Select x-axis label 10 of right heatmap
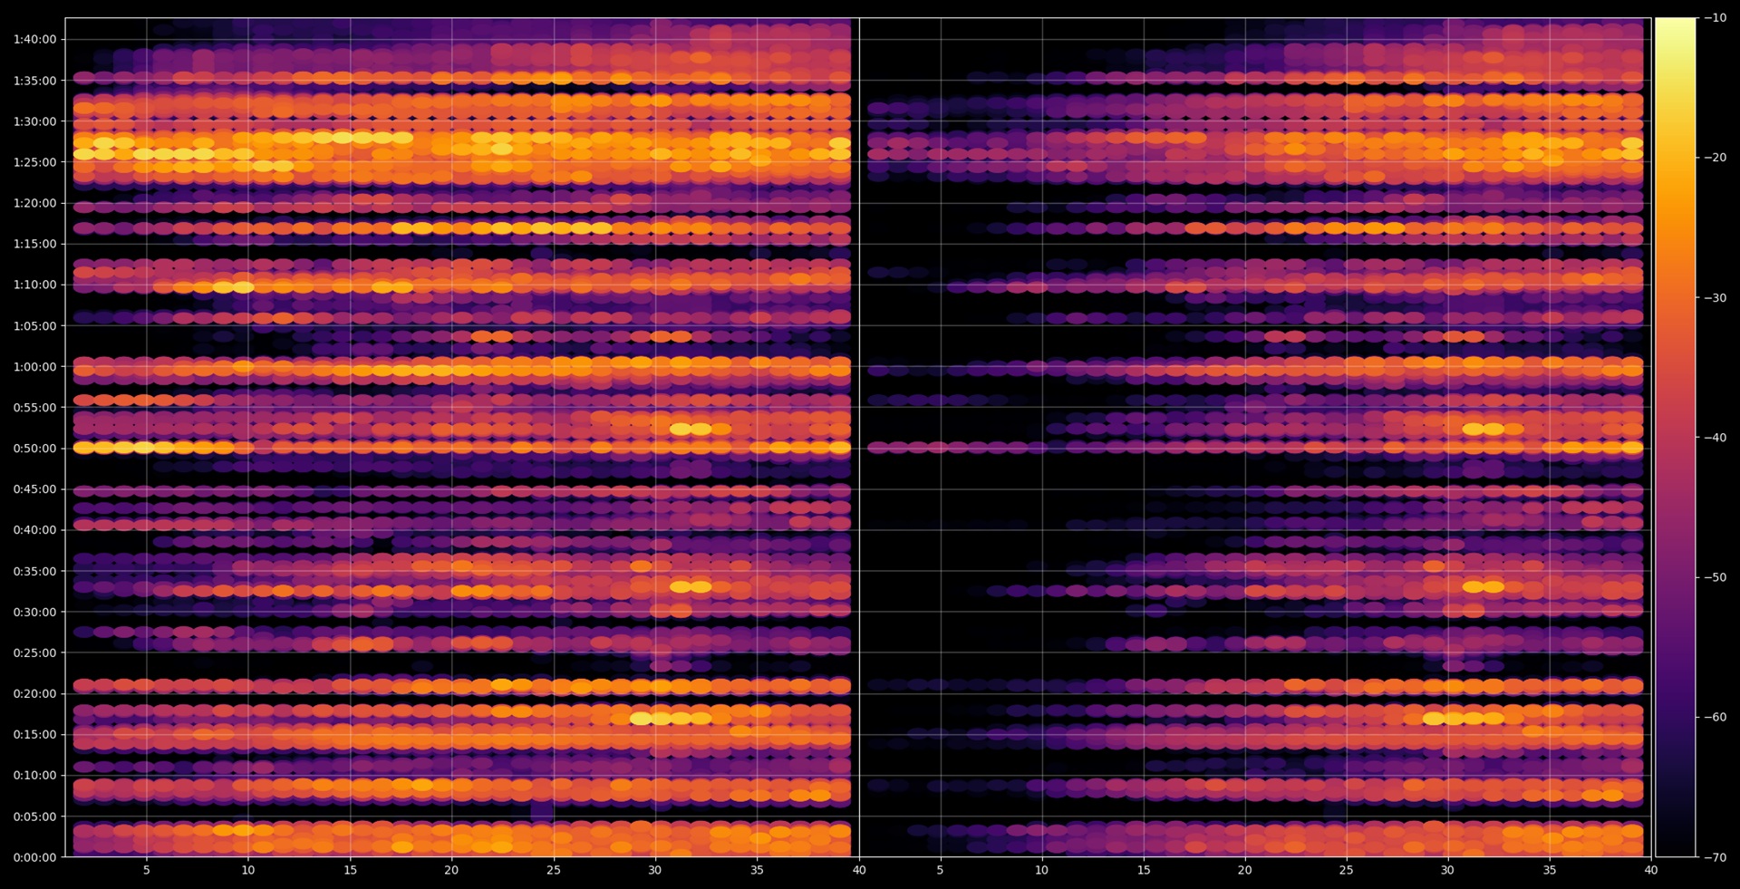The width and height of the screenshot is (1740, 889). [1042, 870]
